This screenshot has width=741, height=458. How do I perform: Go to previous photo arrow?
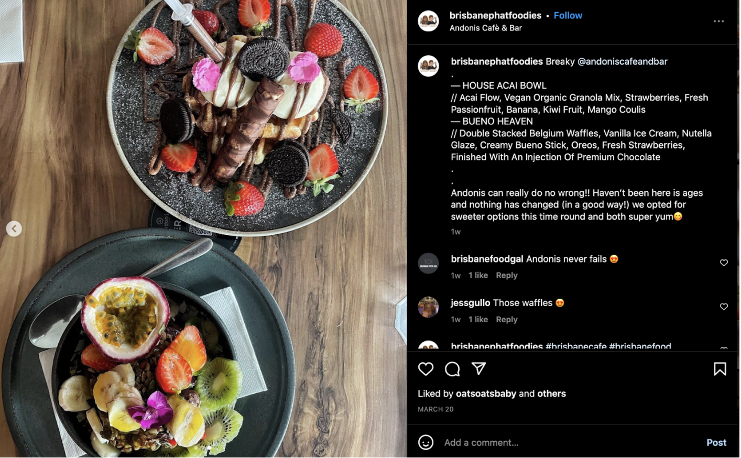(x=14, y=228)
